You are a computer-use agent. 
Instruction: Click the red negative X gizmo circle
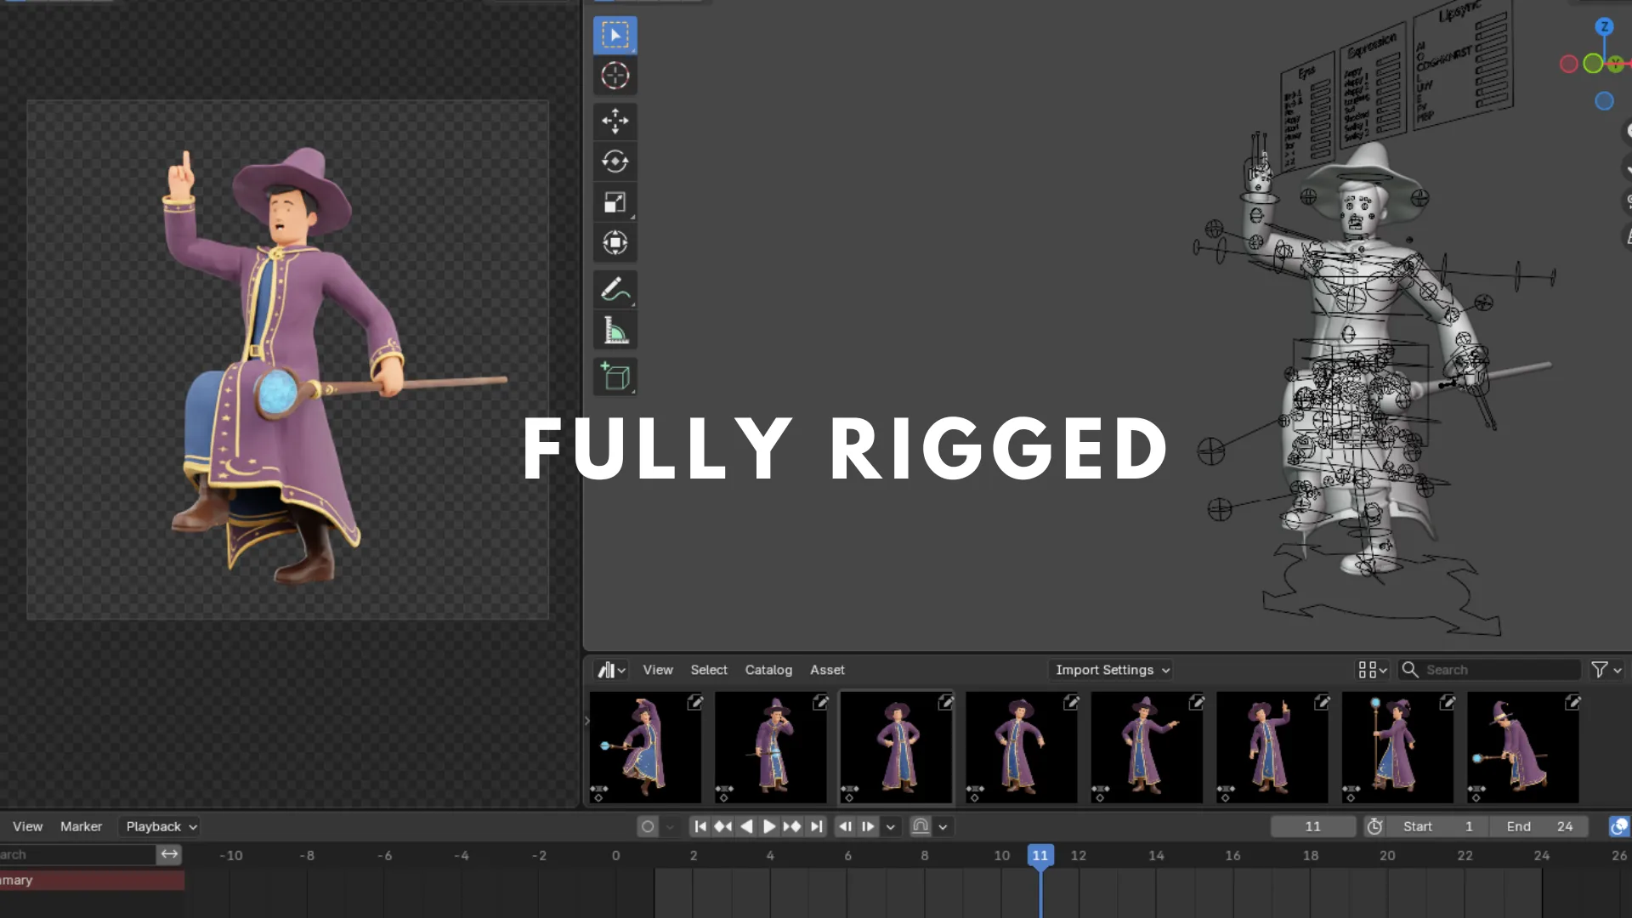[1569, 64]
